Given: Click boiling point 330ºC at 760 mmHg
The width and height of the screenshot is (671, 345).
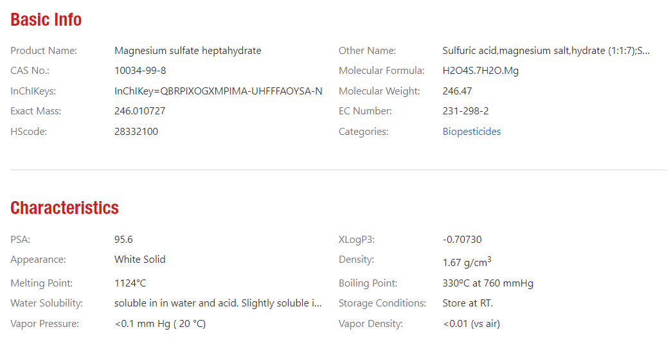Looking at the screenshot, I should tap(488, 283).
